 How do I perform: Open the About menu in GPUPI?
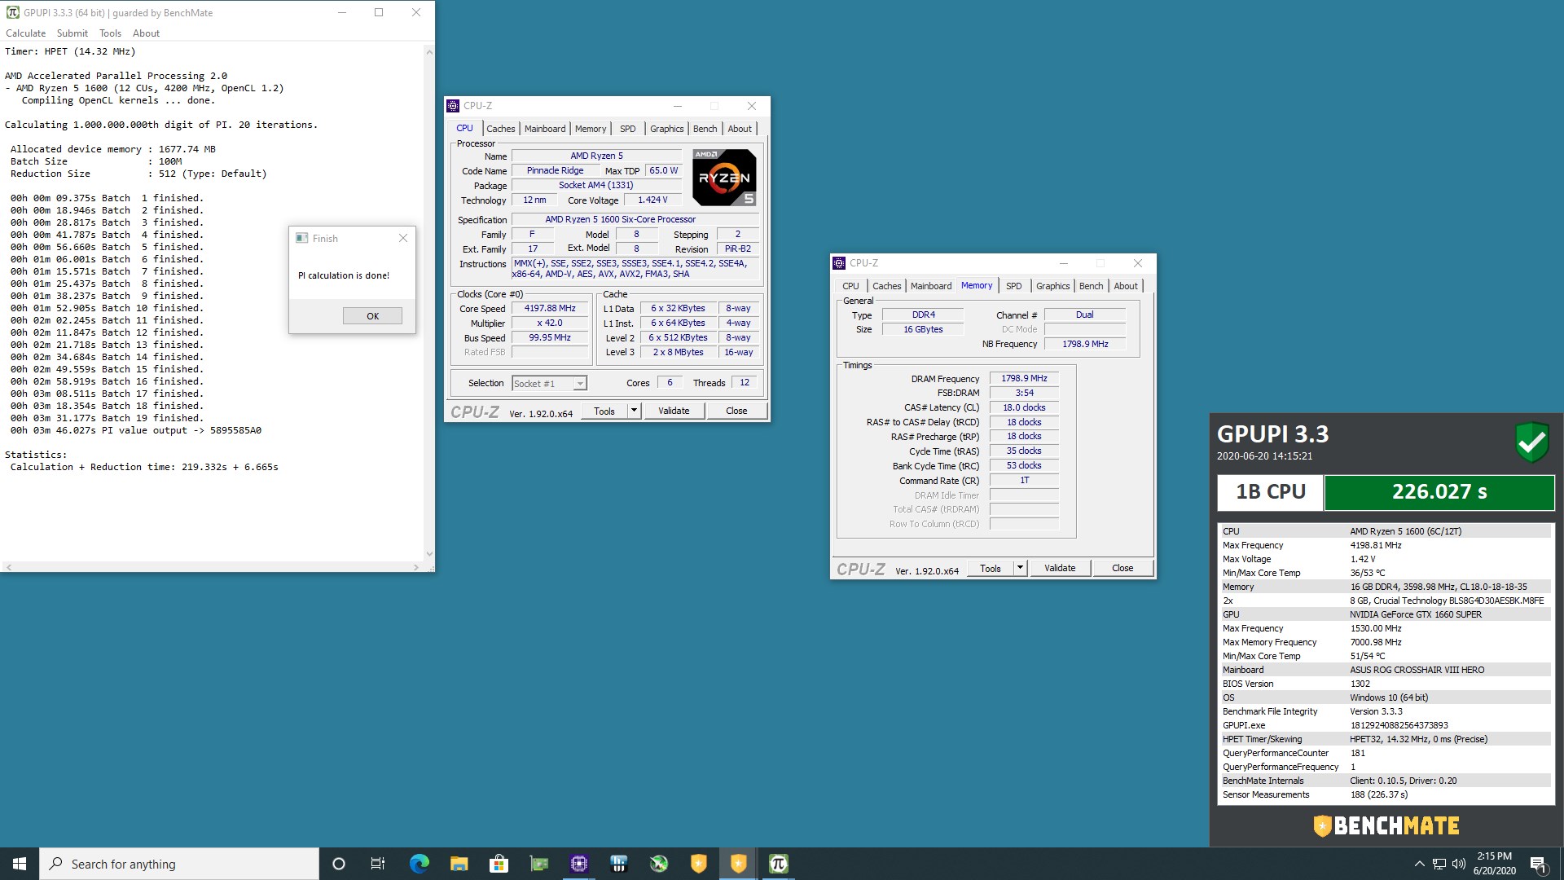coord(146,33)
